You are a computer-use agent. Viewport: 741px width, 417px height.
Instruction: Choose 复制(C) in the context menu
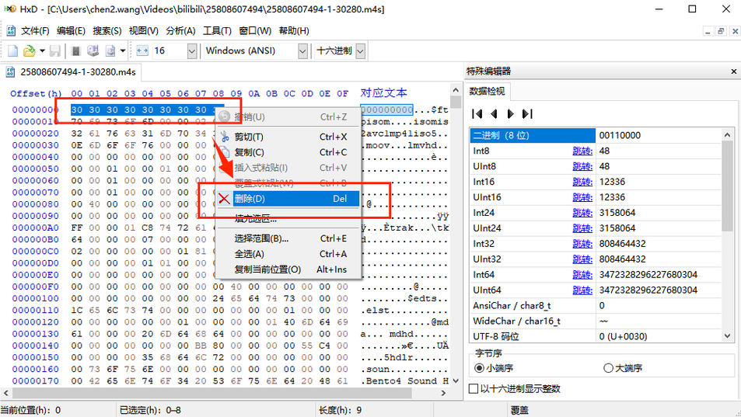288,152
